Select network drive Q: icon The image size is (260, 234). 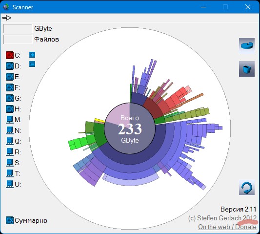[x=10, y=141]
